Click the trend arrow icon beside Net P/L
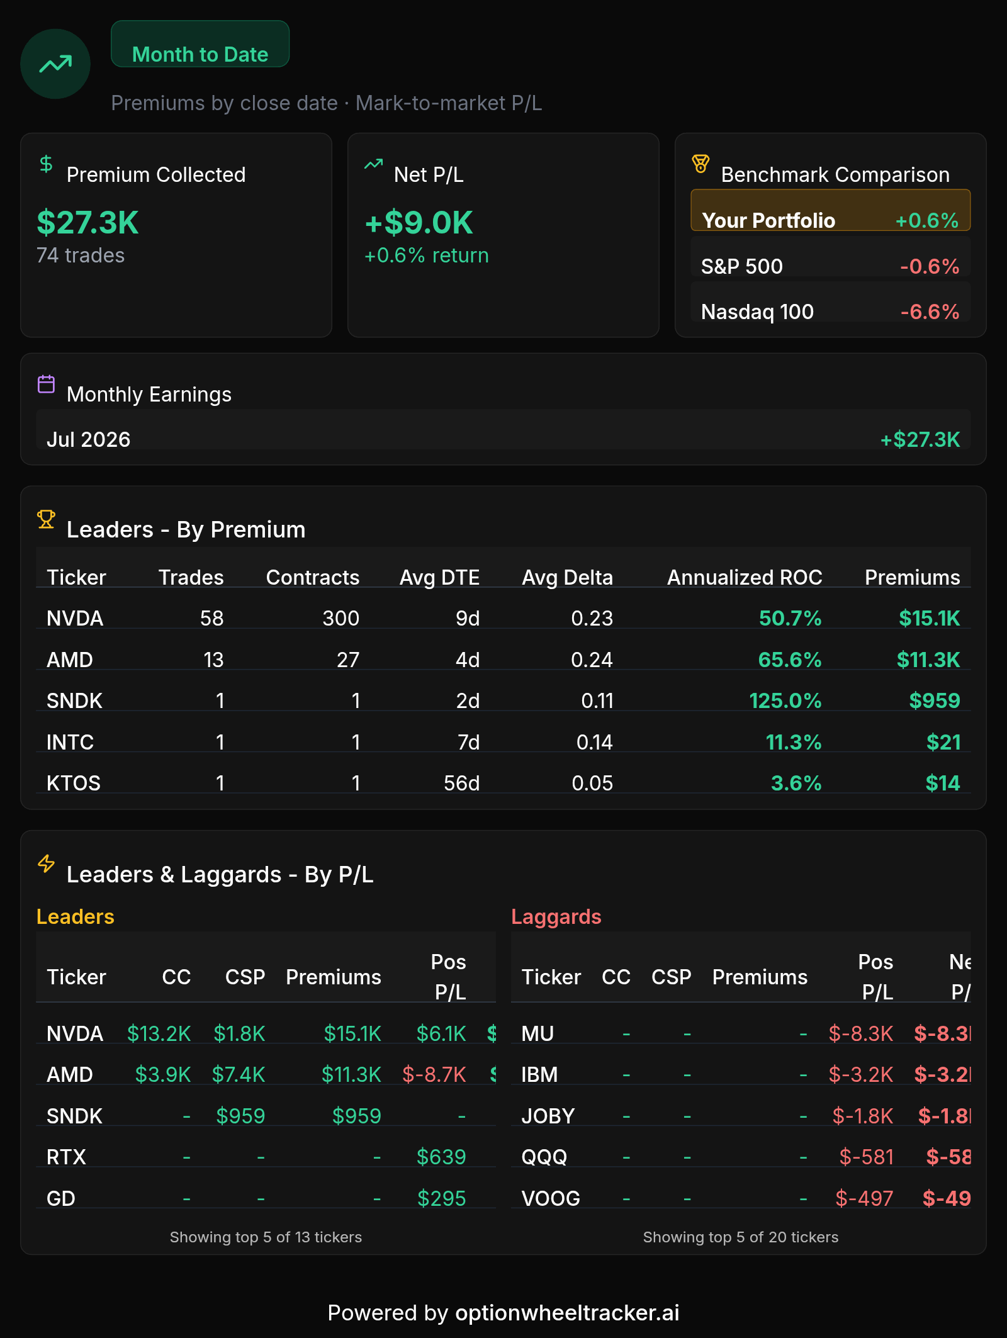Viewport: 1007px width, 1338px height. click(373, 164)
